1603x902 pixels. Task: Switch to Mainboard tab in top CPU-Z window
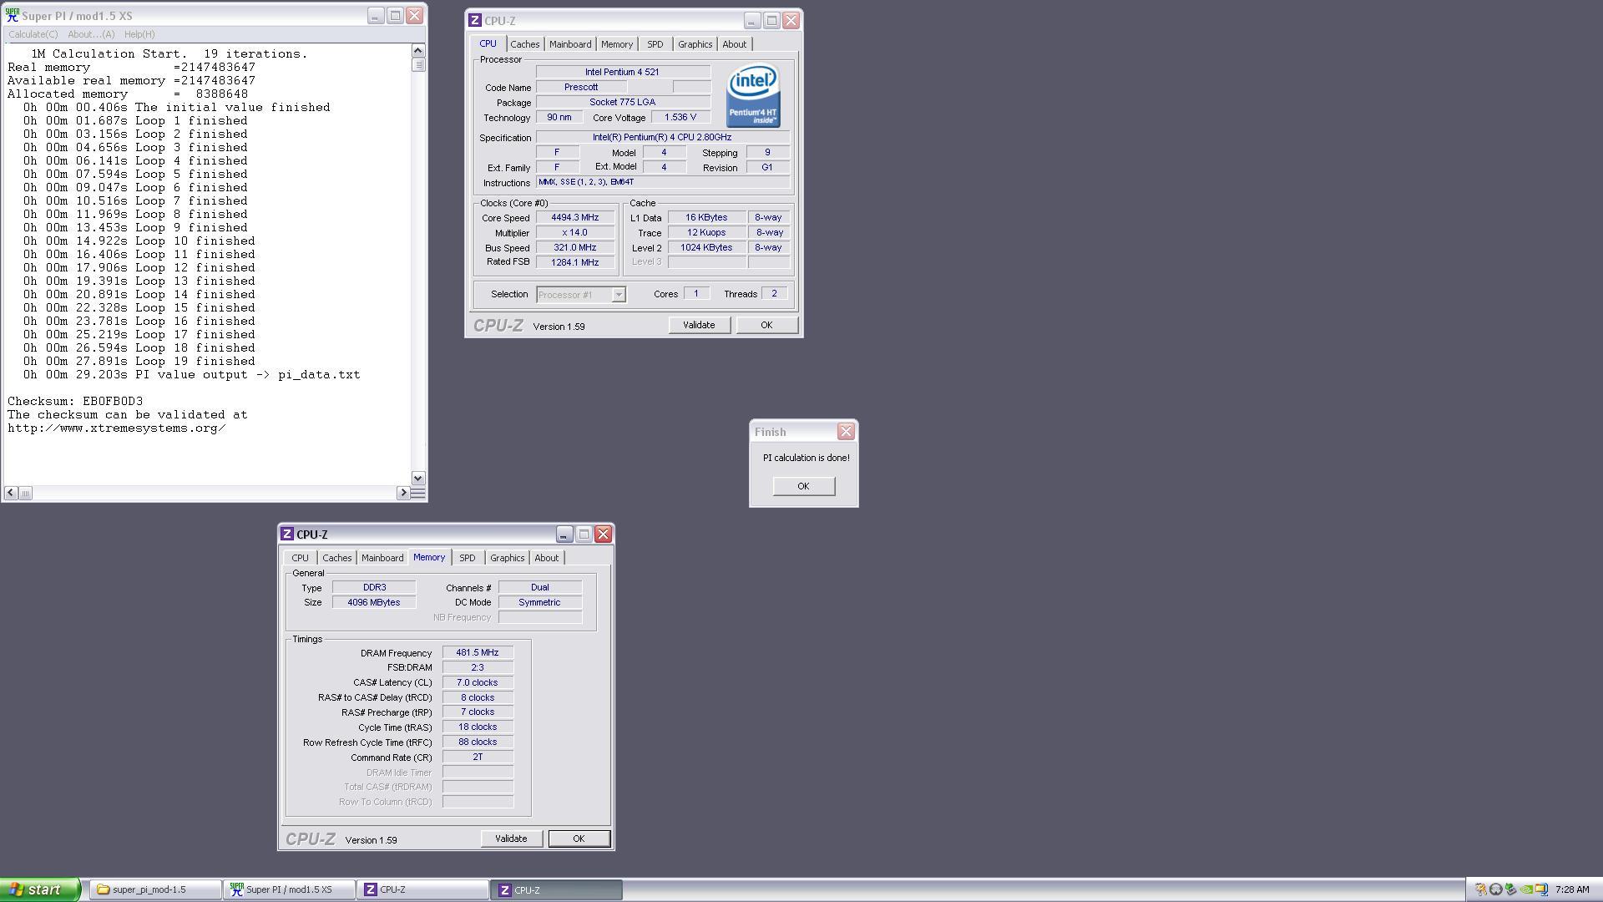(x=570, y=44)
